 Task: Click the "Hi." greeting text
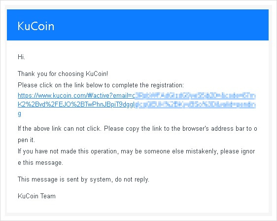pyautogui.click(x=21, y=57)
